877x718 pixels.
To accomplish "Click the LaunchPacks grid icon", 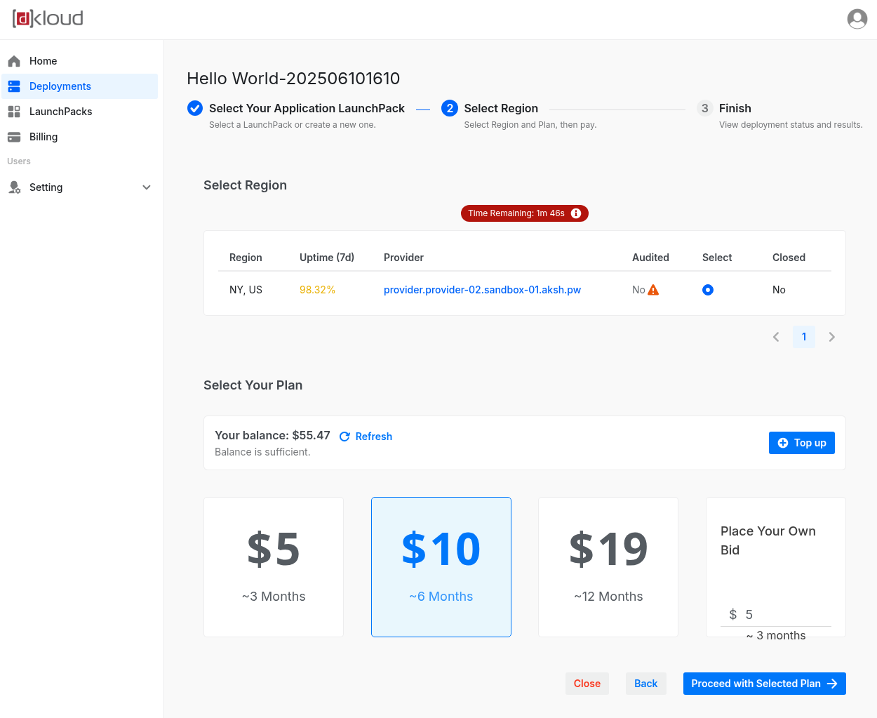I will [x=14, y=112].
